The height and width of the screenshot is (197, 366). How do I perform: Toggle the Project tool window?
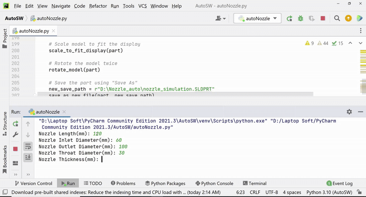click(5, 38)
